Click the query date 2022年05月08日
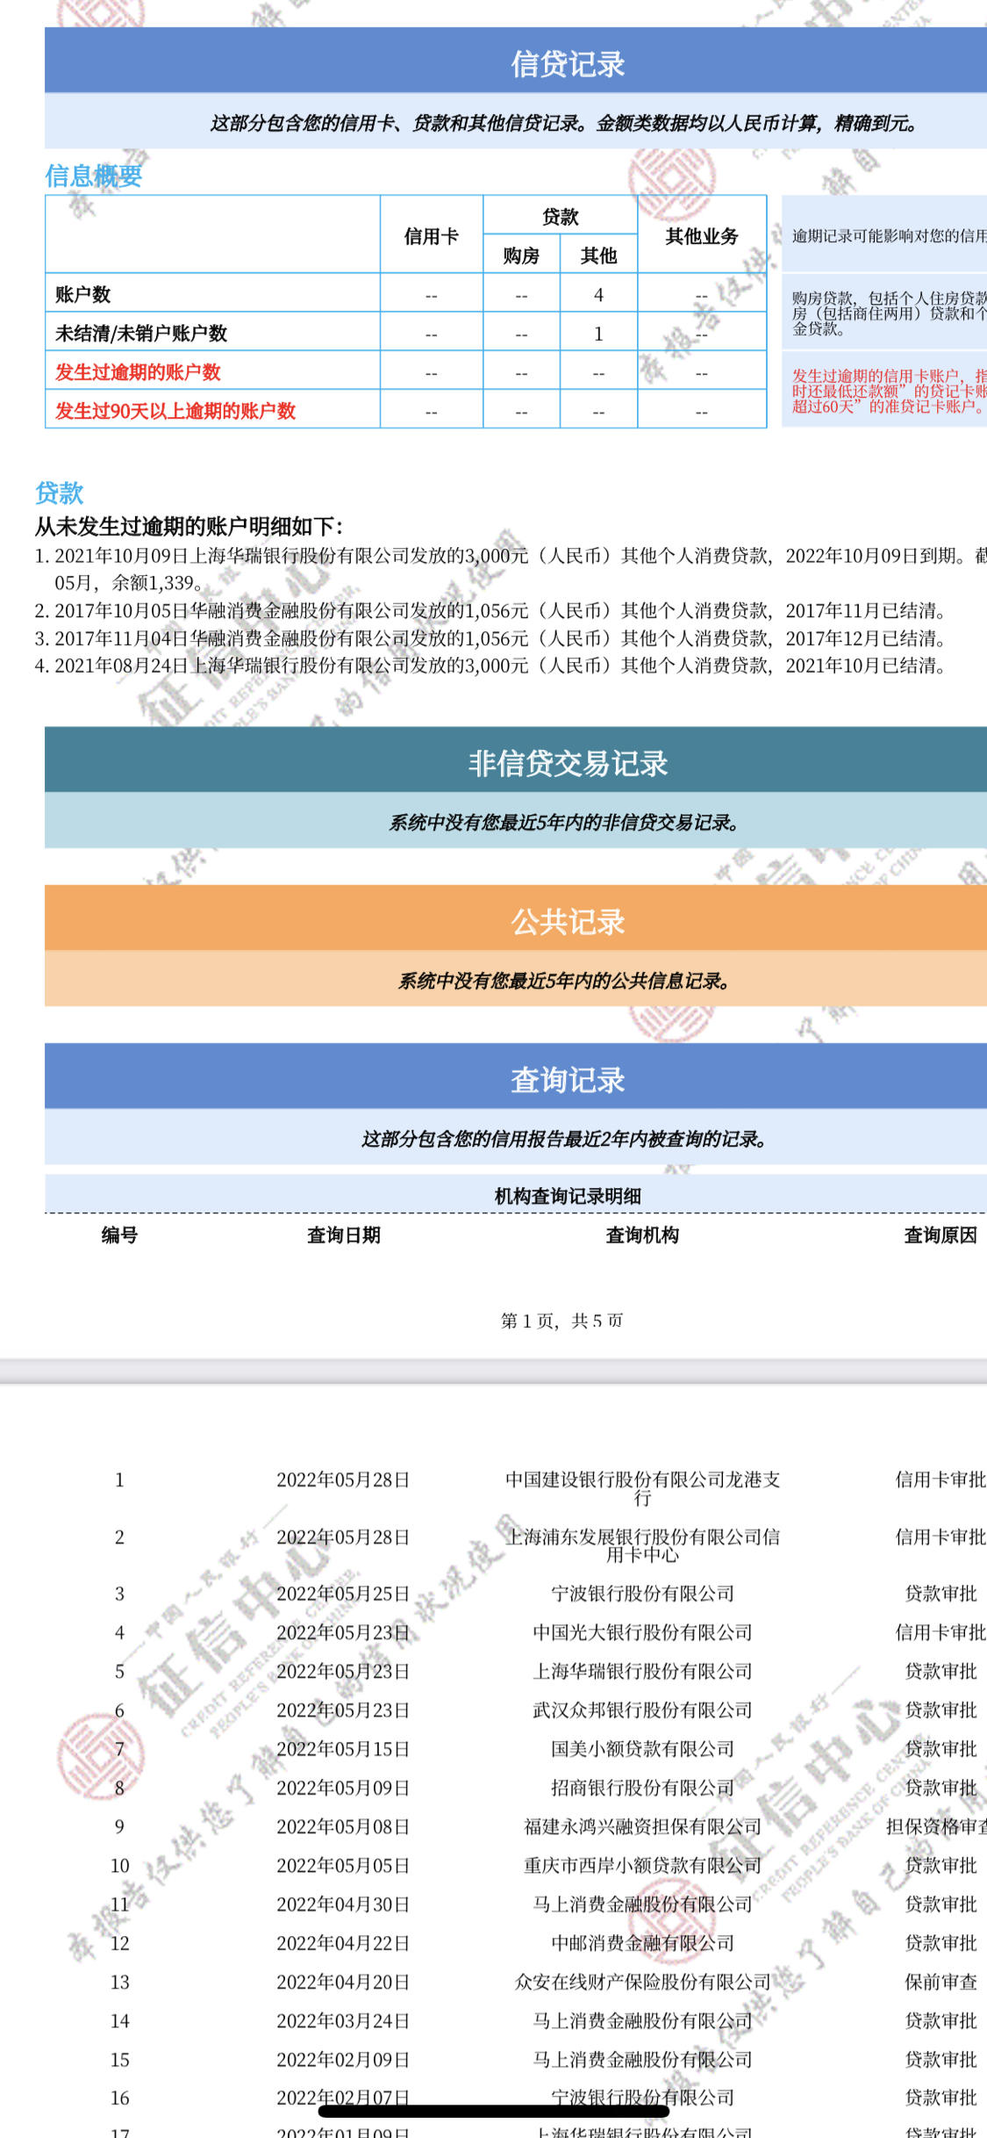Image resolution: width=987 pixels, height=2138 pixels. tap(343, 1826)
